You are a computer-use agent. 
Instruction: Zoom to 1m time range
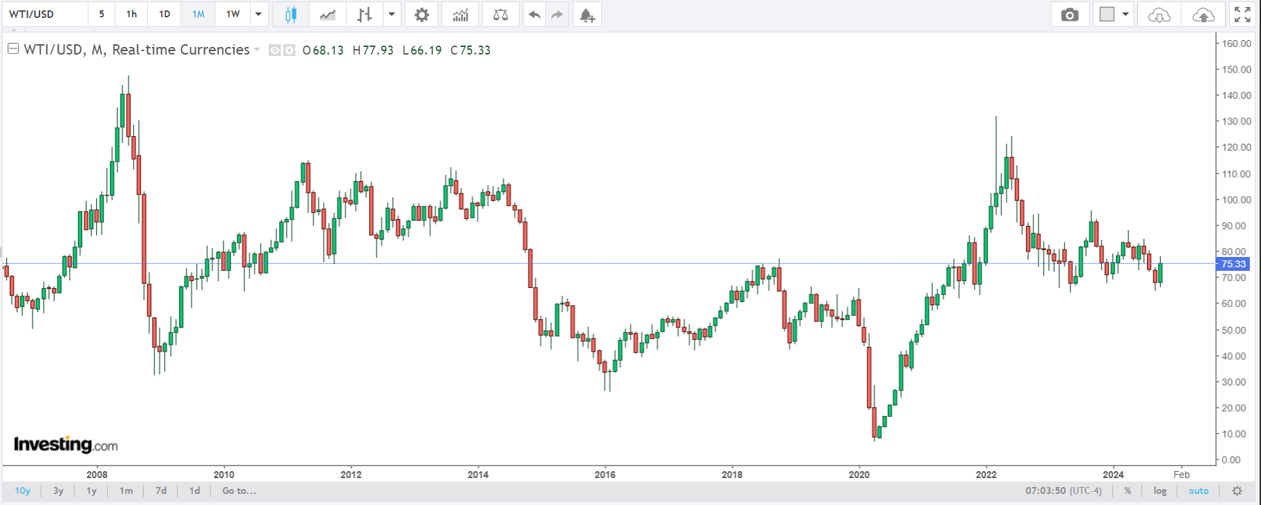click(x=126, y=490)
